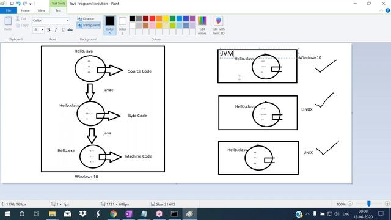The height and width of the screenshot is (220, 391).
Task: Select Color 2 as active color
Action: (x=122, y=25)
